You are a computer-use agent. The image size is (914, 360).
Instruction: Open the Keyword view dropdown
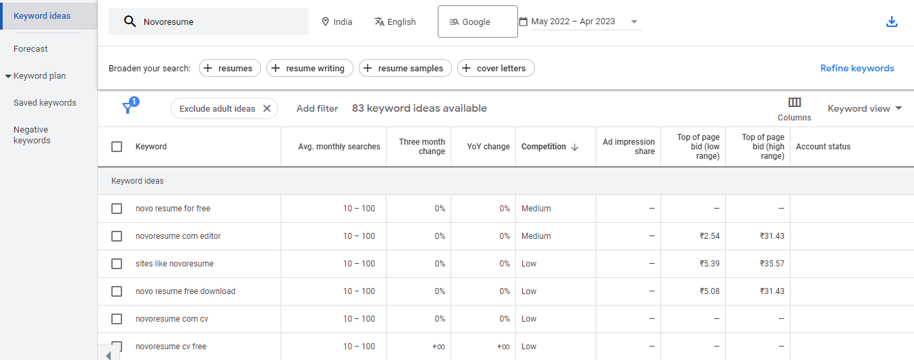click(865, 108)
